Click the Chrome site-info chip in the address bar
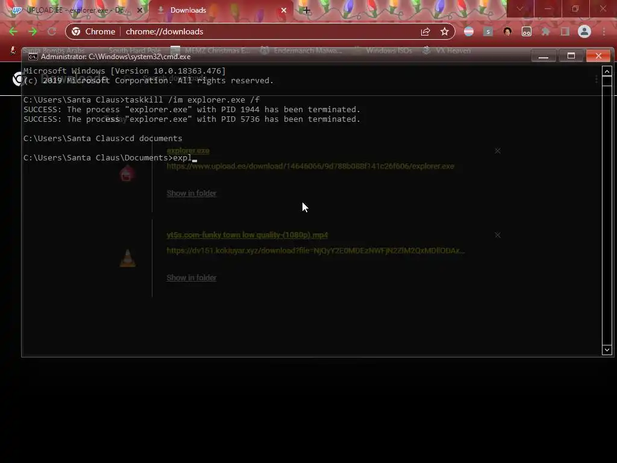Image resolution: width=617 pixels, height=463 pixels. pos(93,31)
